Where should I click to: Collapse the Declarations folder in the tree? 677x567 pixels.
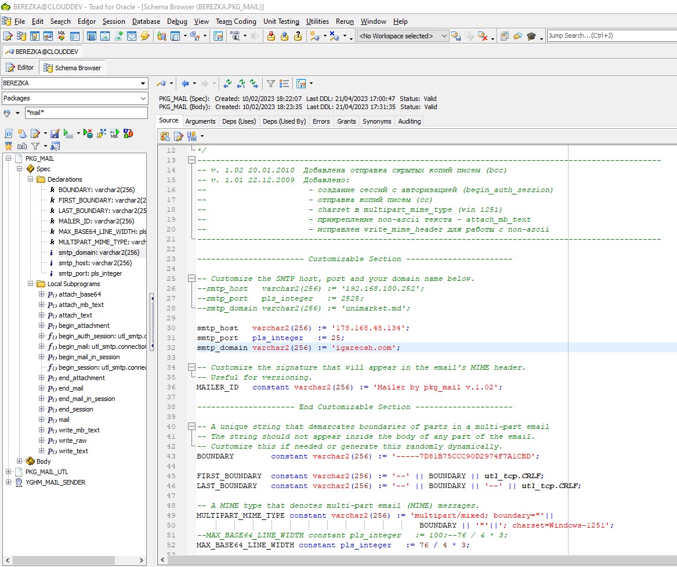point(31,179)
